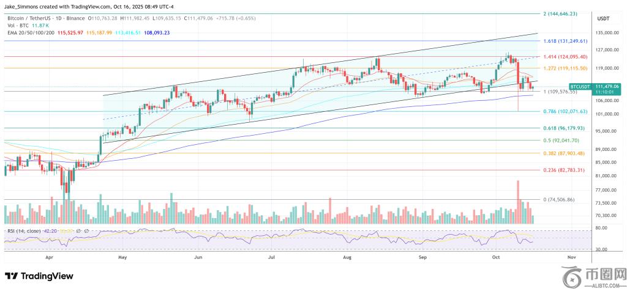This screenshot has height=289, width=627.
Task: Click the Jul label on time axis
Action: [x=271, y=258]
